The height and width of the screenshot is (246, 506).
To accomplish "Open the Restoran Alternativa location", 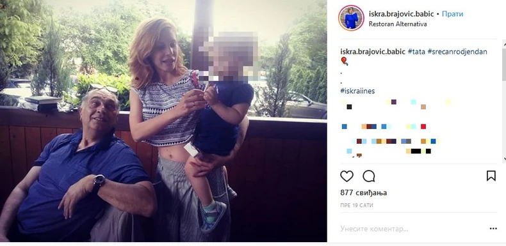I will pos(398,24).
